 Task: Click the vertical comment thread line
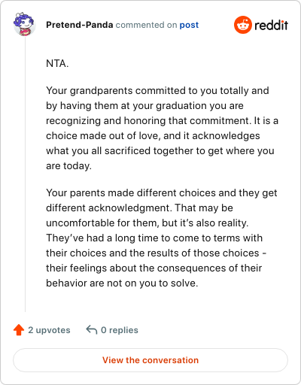25,174
